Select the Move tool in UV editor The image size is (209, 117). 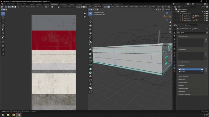click(3, 22)
